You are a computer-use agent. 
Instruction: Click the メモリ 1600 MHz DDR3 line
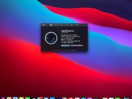(68, 38)
